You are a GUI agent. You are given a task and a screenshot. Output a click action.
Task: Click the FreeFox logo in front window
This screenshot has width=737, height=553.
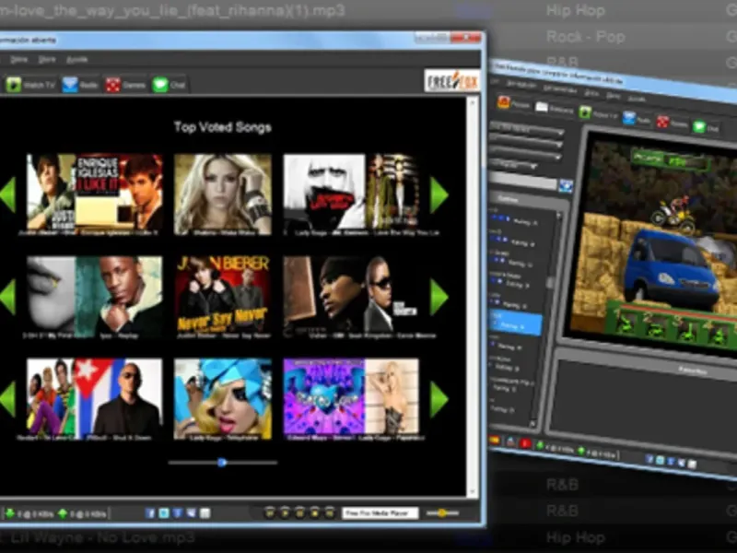pos(451,81)
